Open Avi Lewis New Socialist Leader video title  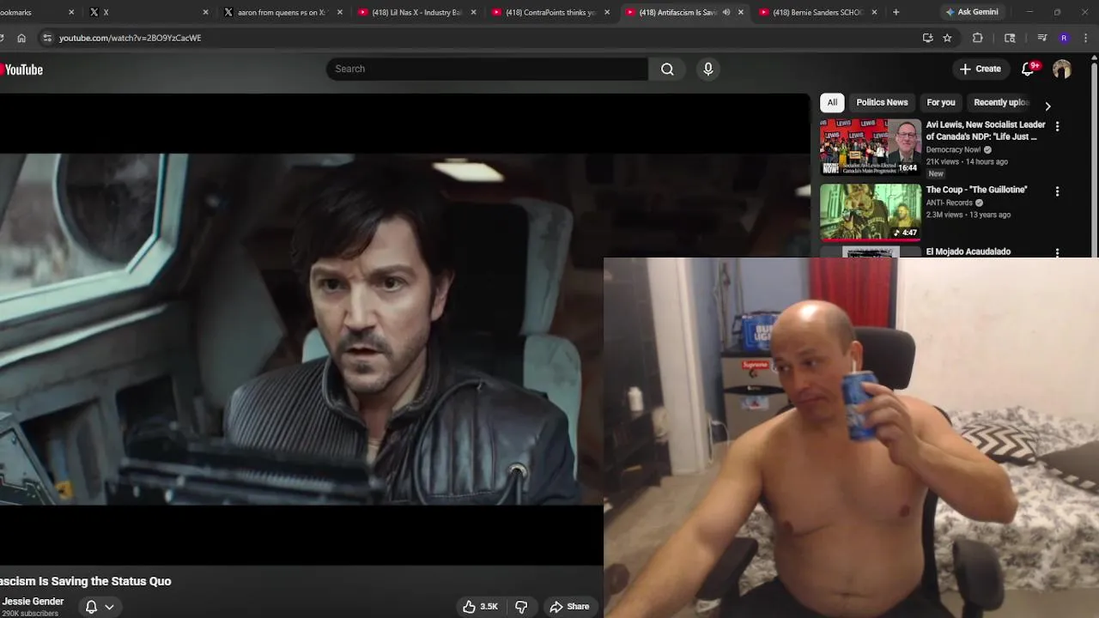pos(986,130)
